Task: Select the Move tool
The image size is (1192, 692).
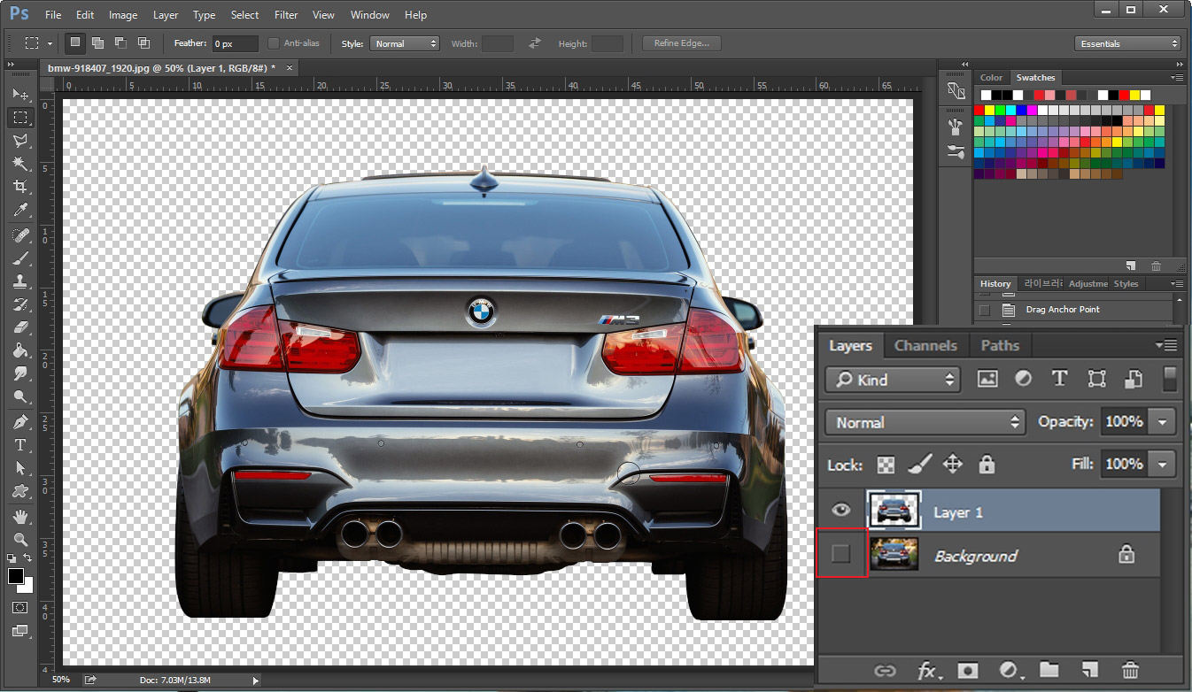Action: [x=20, y=94]
